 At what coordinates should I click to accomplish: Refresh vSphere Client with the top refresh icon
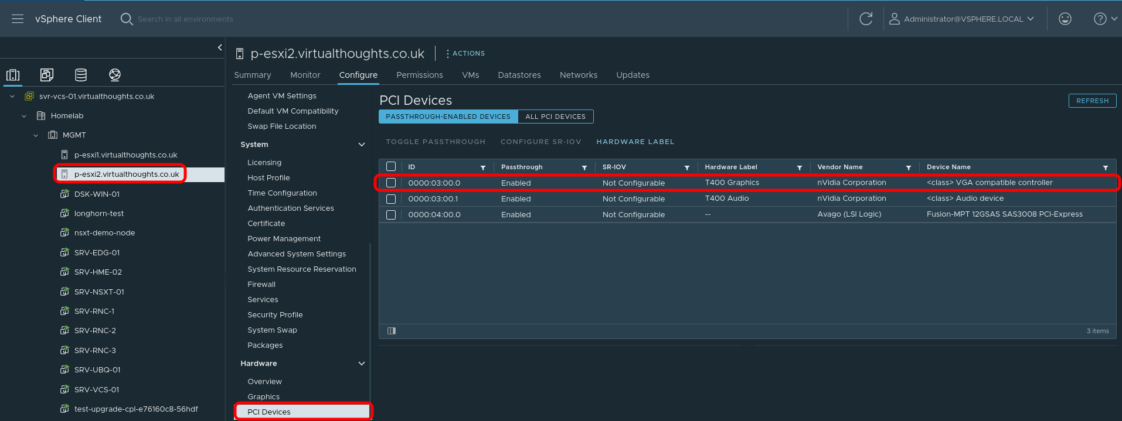866,19
